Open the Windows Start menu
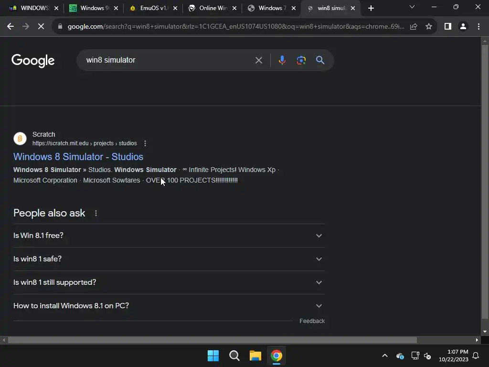The height and width of the screenshot is (367, 489). click(x=213, y=356)
